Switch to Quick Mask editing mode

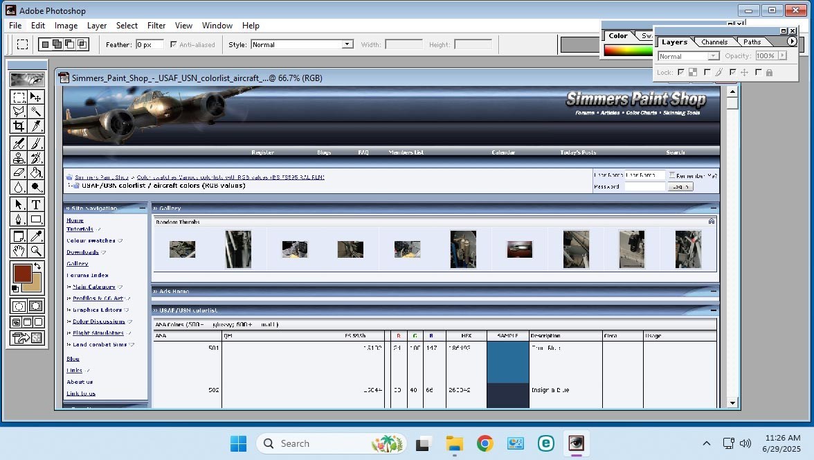[36, 306]
